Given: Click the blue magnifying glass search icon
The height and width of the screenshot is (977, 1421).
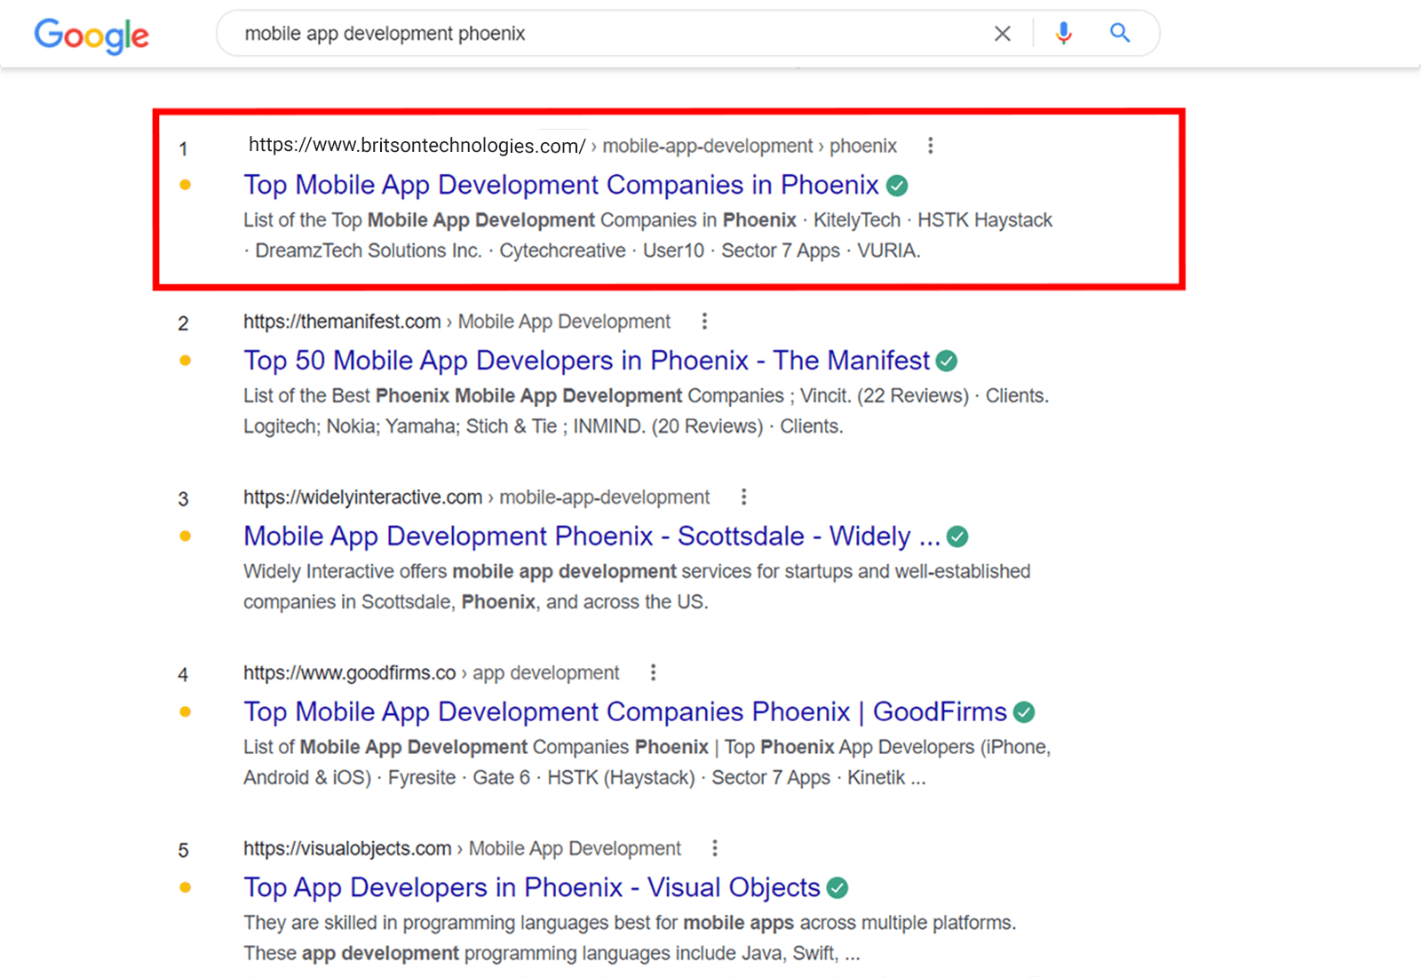Looking at the screenshot, I should [1120, 34].
